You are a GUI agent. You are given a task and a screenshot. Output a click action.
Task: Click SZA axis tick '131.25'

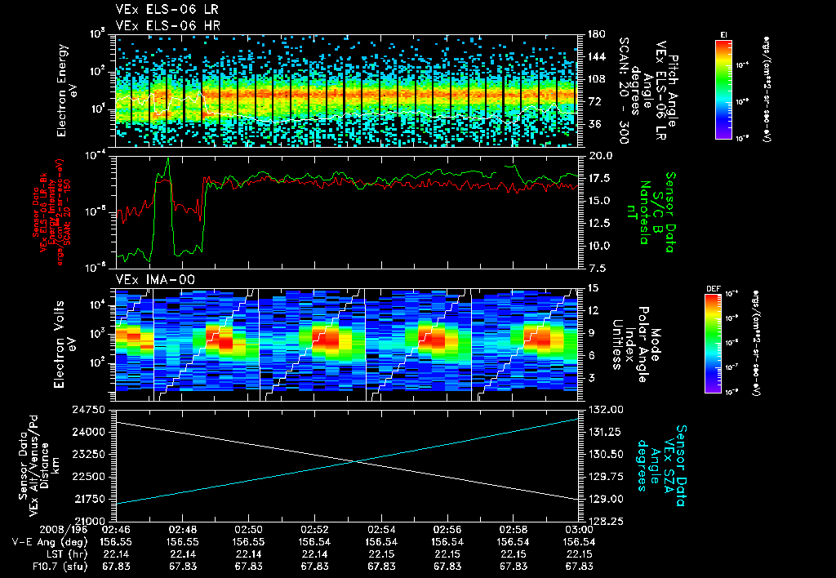606,433
